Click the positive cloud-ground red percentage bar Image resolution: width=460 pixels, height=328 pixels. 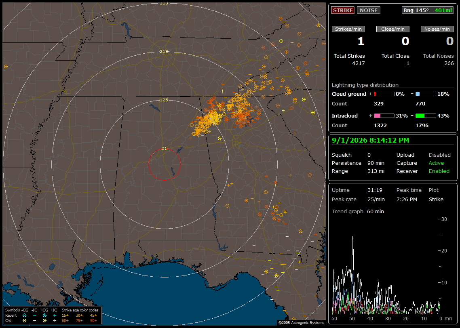(x=384, y=94)
